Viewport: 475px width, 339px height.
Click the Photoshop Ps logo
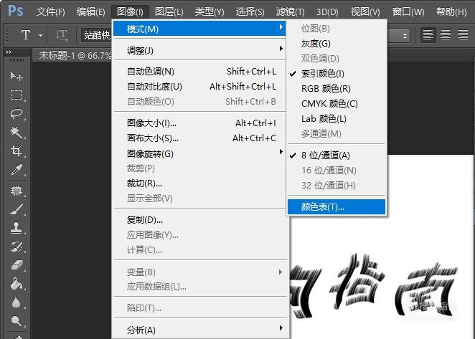pos(15,11)
